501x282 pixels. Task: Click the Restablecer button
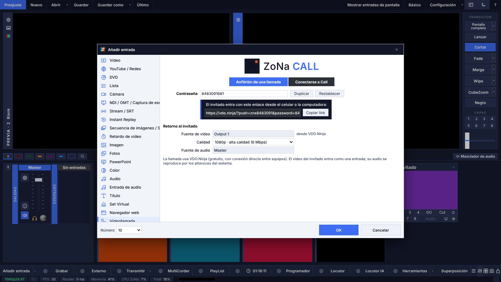pyautogui.click(x=329, y=94)
